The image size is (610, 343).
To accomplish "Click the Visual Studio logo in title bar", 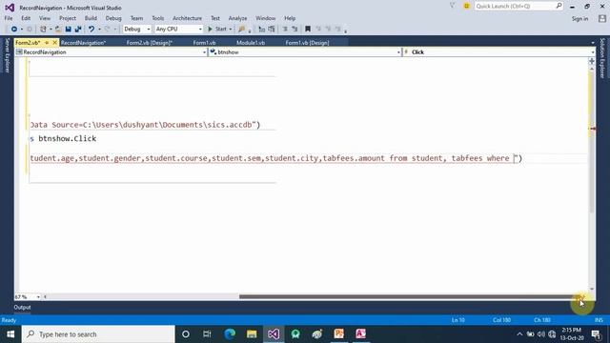I will (10, 8).
